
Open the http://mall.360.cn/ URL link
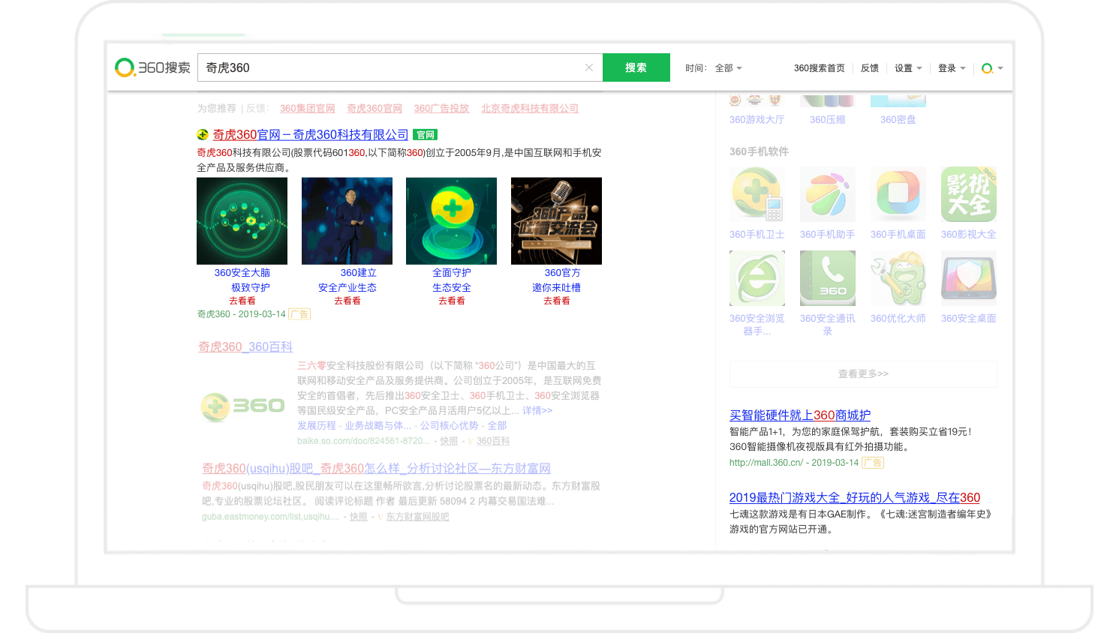coord(766,463)
